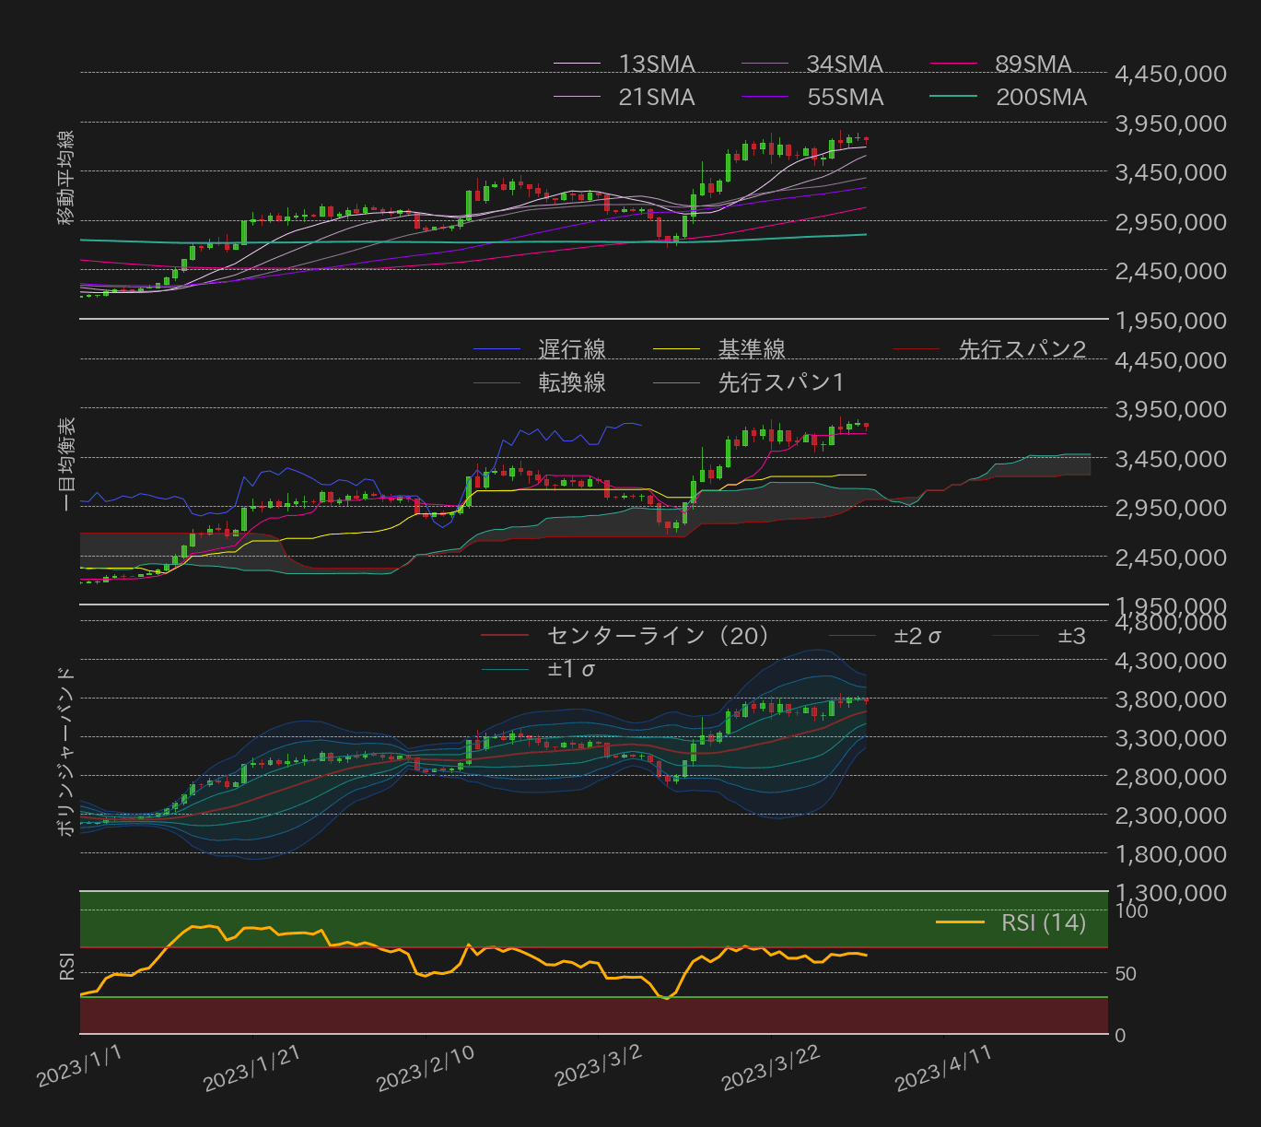
Task: Click the RSI (14) orange legend icon
Action: tap(963, 922)
